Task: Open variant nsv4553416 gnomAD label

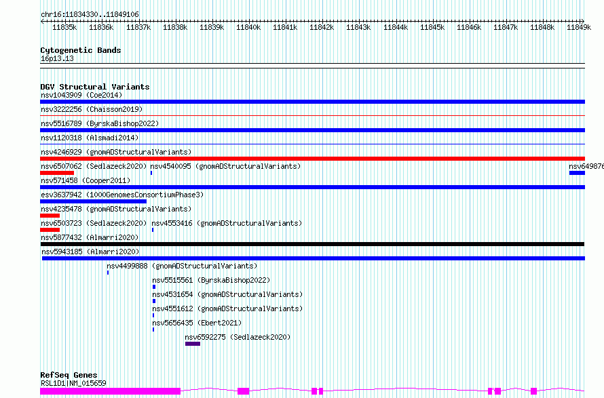Action: point(227,223)
